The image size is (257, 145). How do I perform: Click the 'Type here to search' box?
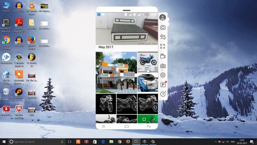(36, 142)
